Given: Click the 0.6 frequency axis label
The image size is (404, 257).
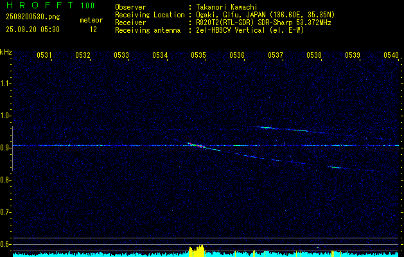Looking at the screenshot, I should [x=4, y=244].
